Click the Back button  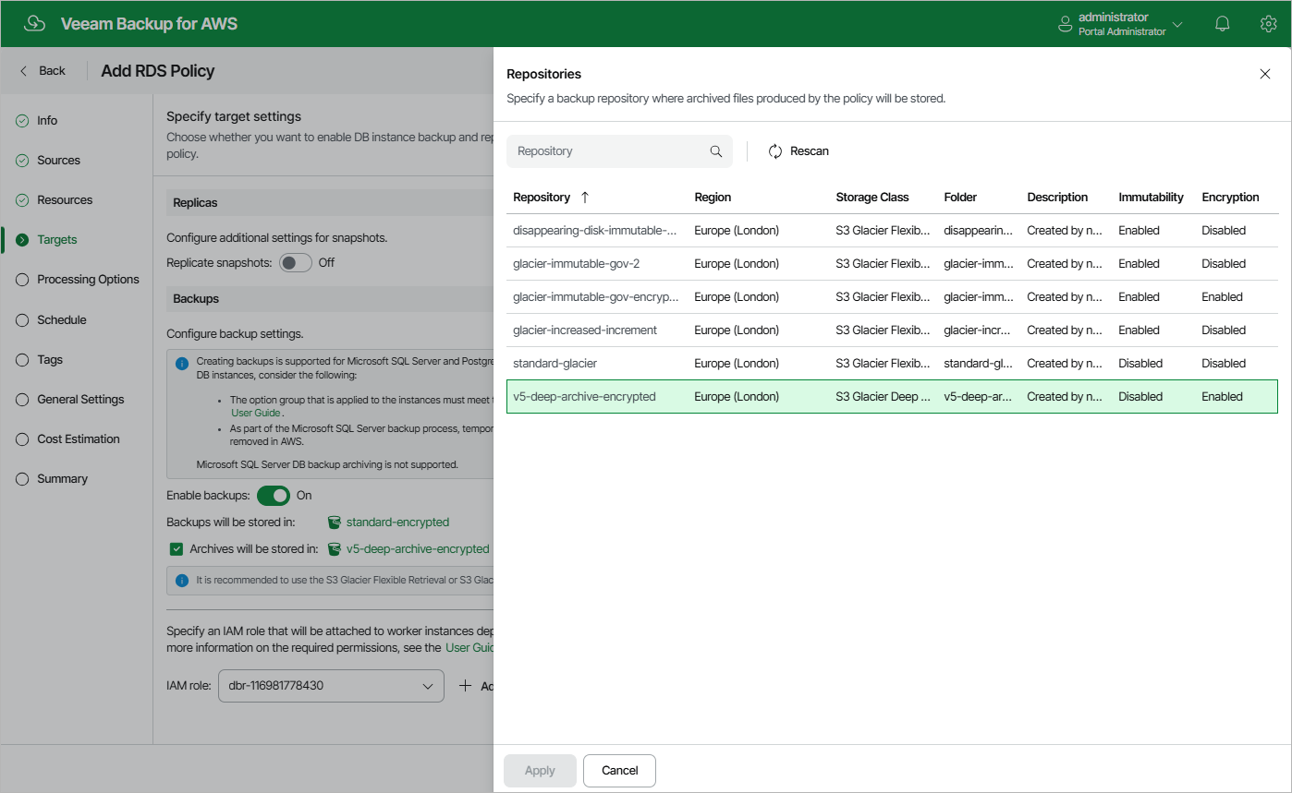(43, 71)
